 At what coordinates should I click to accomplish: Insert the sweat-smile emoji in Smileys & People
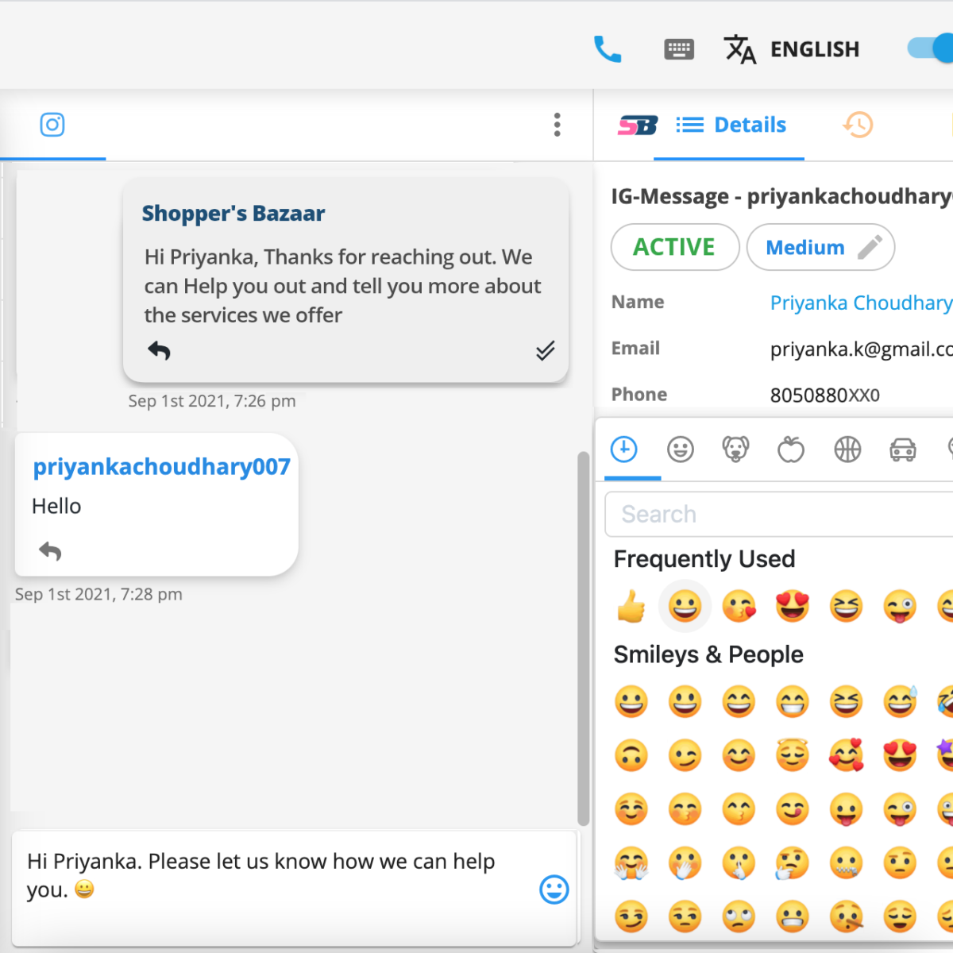point(900,702)
